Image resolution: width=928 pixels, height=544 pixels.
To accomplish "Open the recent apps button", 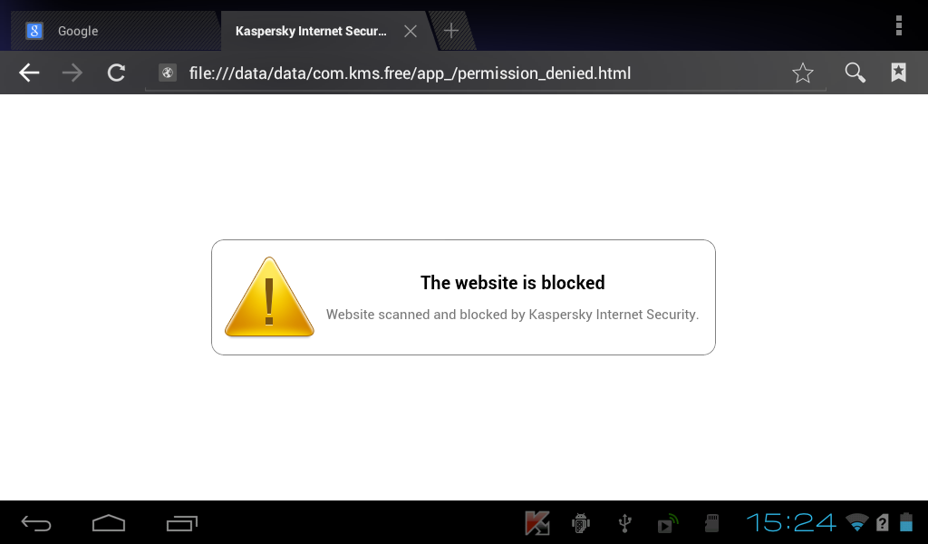I will pos(181,523).
